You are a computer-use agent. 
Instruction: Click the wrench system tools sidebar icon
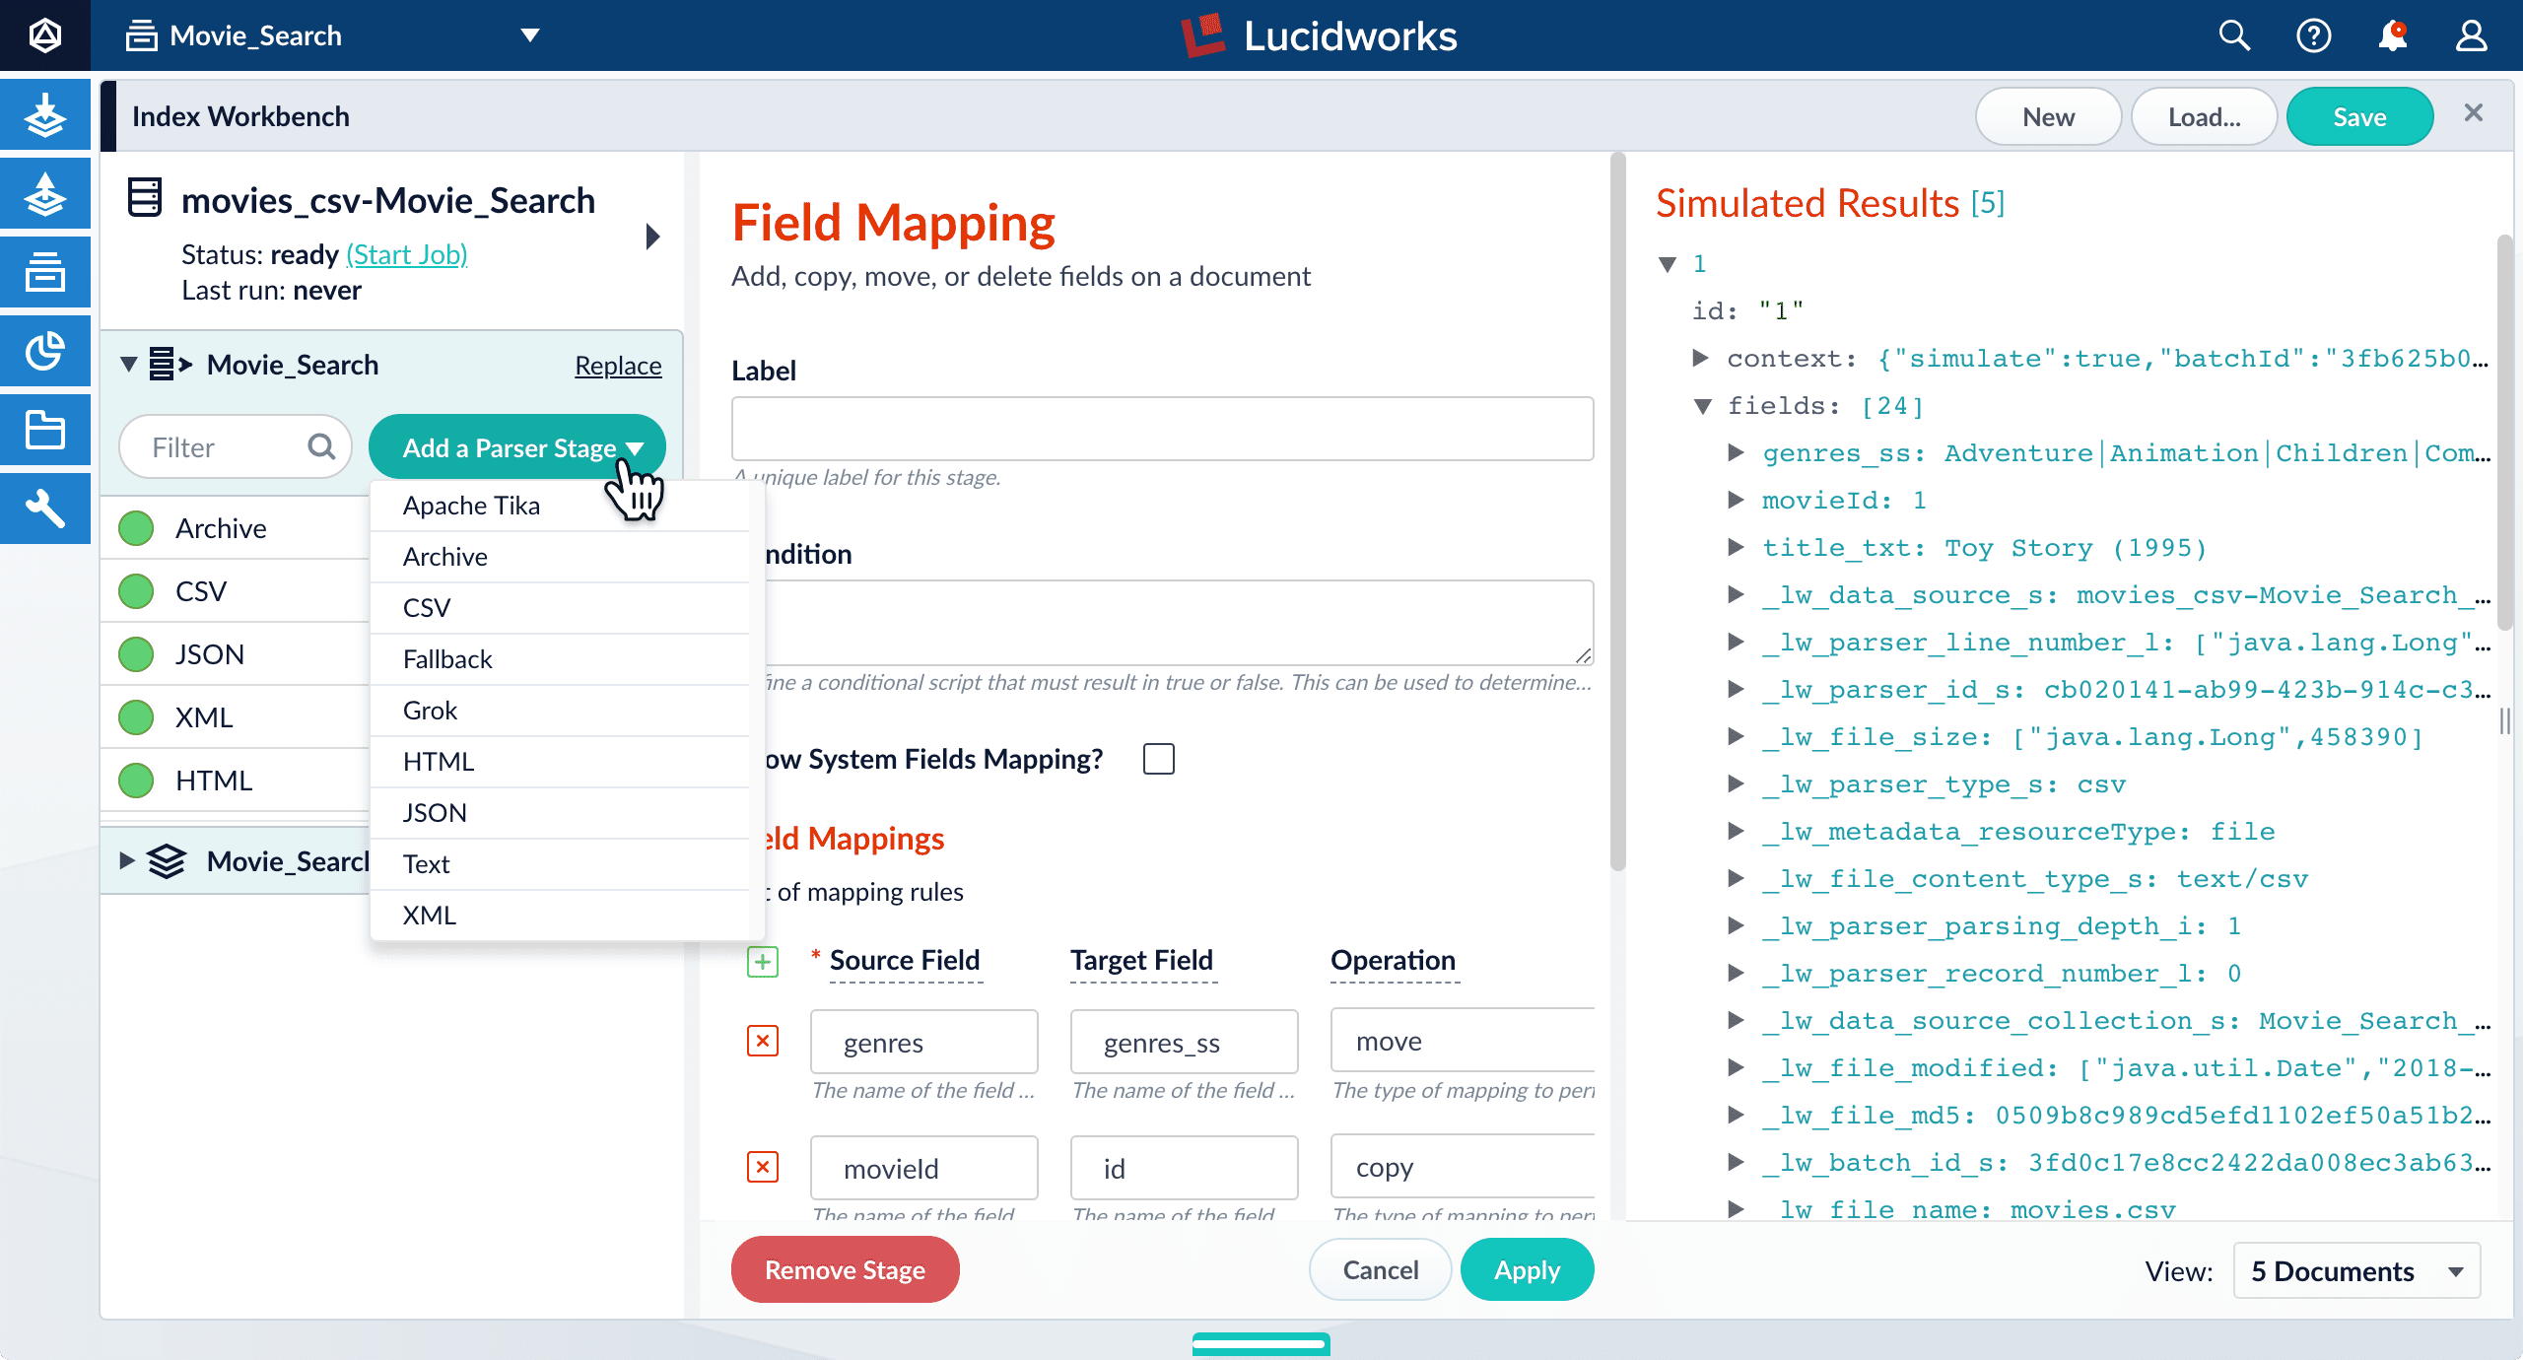point(45,509)
